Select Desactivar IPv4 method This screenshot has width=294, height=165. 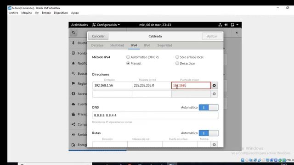coord(177,63)
